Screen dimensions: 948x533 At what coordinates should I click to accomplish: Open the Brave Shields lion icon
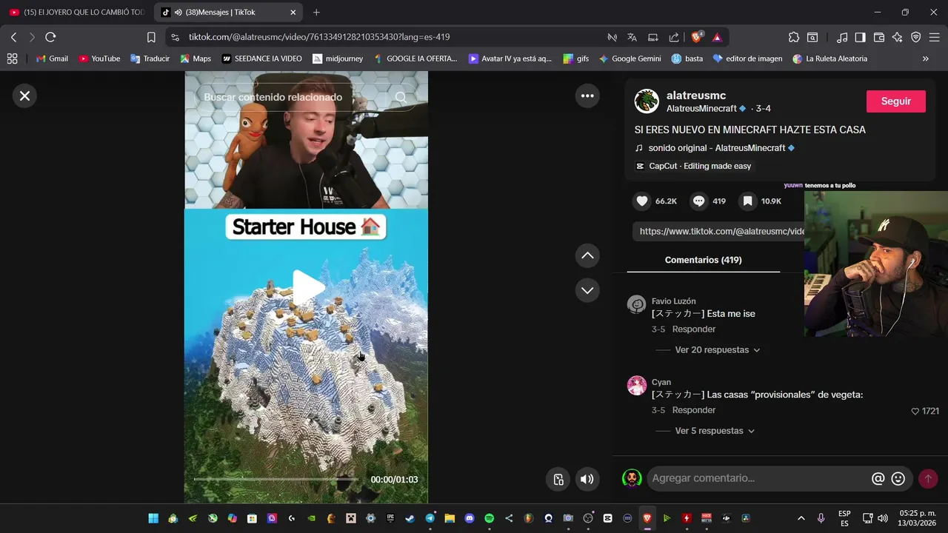(697, 37)
